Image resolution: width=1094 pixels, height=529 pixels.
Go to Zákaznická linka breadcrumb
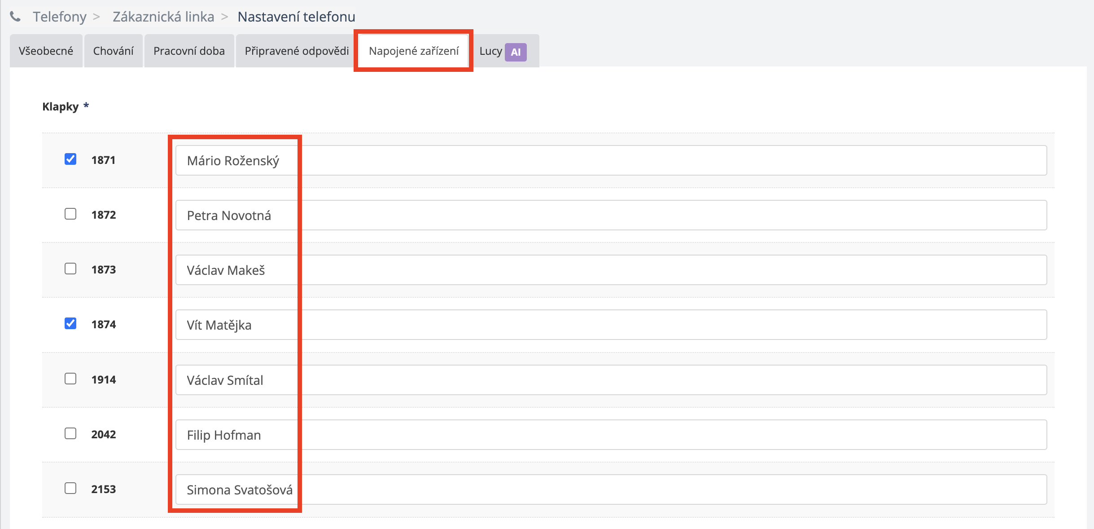click(163, 17)
